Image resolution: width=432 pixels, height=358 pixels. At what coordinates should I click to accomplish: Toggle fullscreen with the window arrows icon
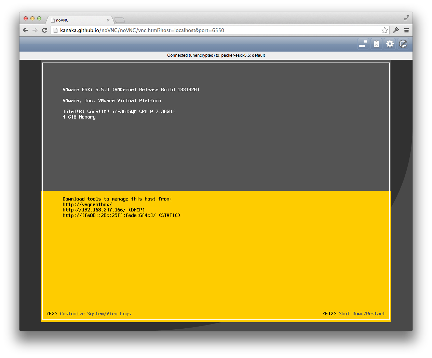tap(406, 18)
